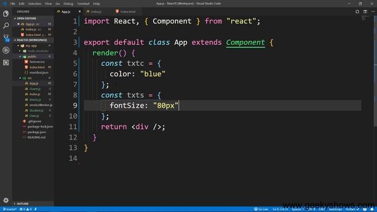Open index.html in Open Editors list
This screenshot has height=212, width=377.
pyautogui.click(x=33, y=35)
